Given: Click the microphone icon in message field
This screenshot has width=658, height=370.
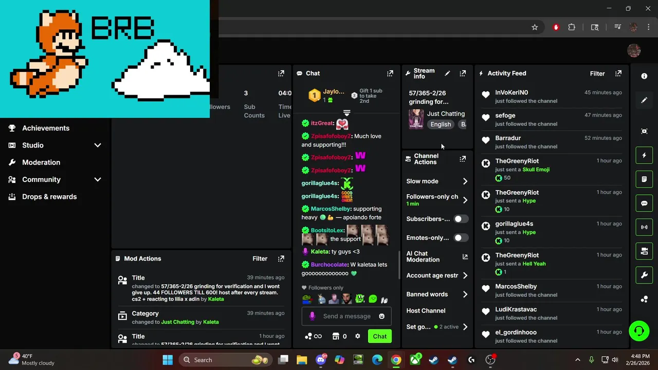Looking at the screenshot, I should [x=312, y=316].
